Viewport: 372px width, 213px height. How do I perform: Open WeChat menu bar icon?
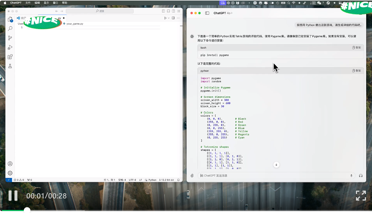coord(319,3)
